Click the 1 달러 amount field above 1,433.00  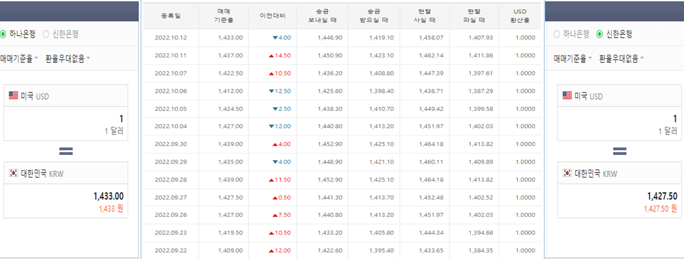pyautogui.click(x=66, y=123)
